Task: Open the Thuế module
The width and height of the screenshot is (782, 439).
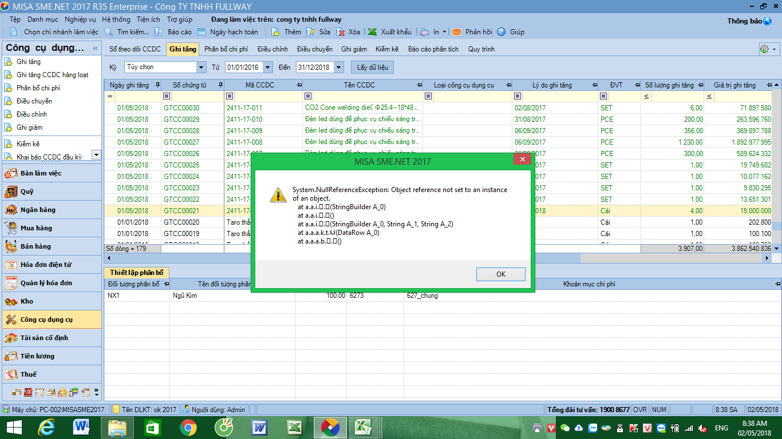Action: 52,374
